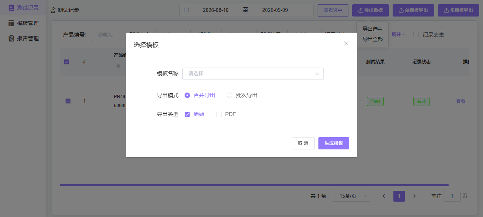The height and width of the screenshot is (217, 483).
Task: Click the 取消 button in the dialog
Action: pyautogui.click(x=303, y=143)
